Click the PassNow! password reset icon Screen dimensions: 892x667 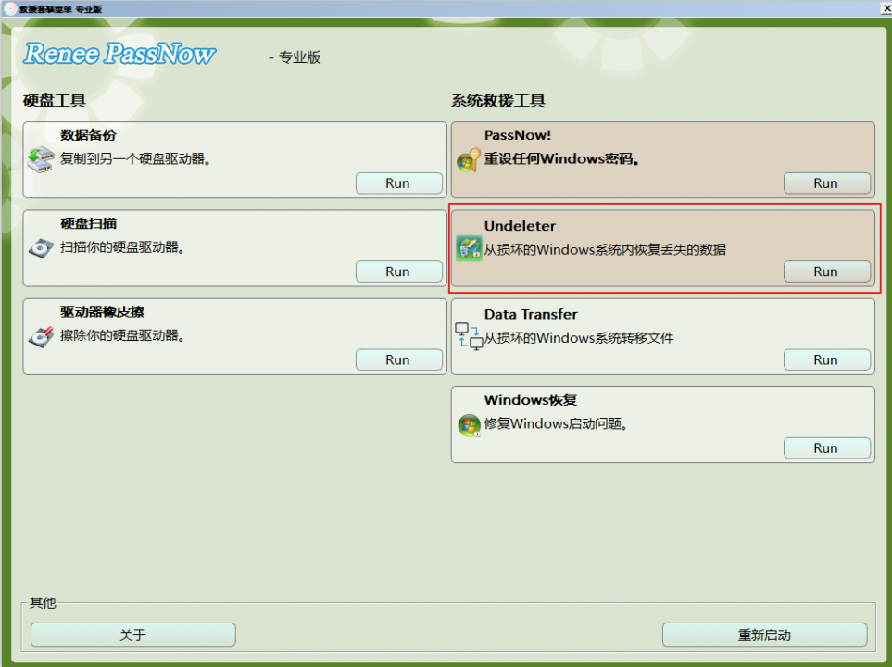pyautogui.click(x=468, y=160)
